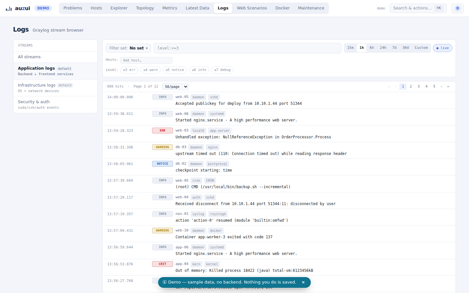This screenshot has width=469, height=293.
Task: Toggle the ≤4 warn level filter
Action: click(x=150, y=70)
